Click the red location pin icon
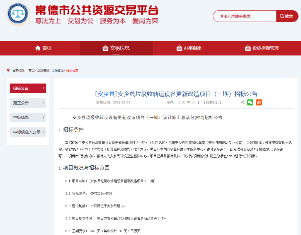The height and width of the screenshot is (235, 301). click(x=8, y=70)
